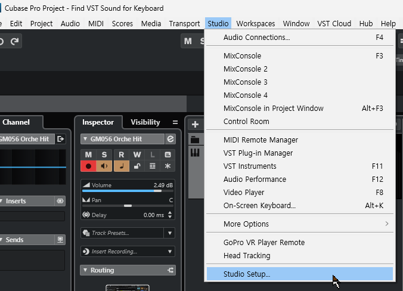Click GM056 Orche Hit name in Channel panel
Image resolution: width=403 pixels, height=291 pixels.
[x=24, y=139]
